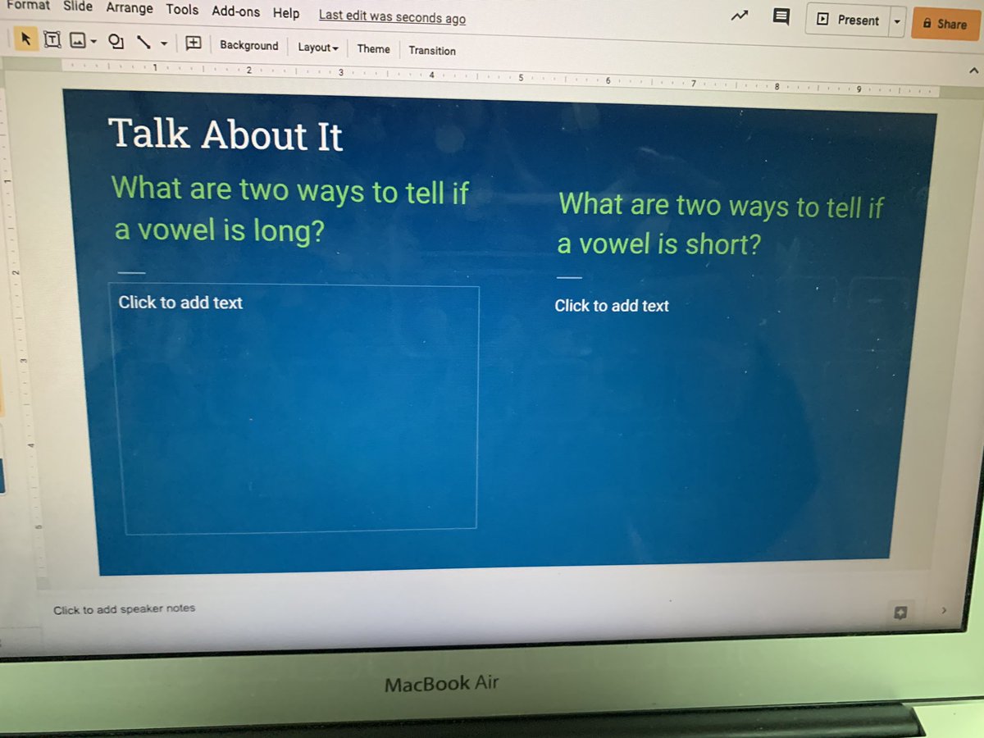The height and width of the screenshot is (738, 984).
Task: Start slideshow with Present button
Action: 848,20
